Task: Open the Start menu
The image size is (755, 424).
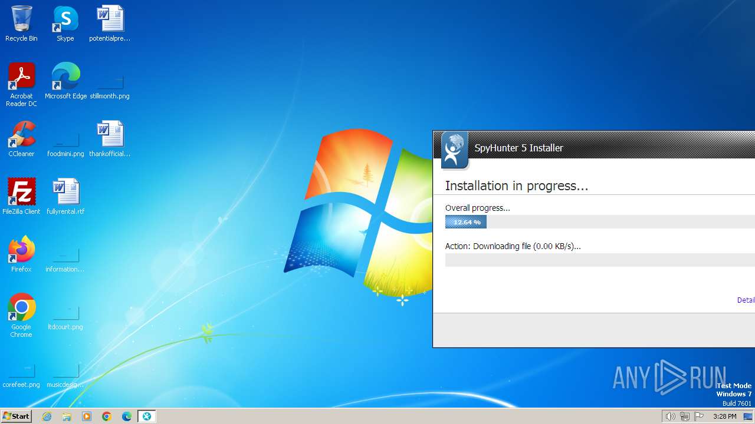Action: (x=16, y=416)
